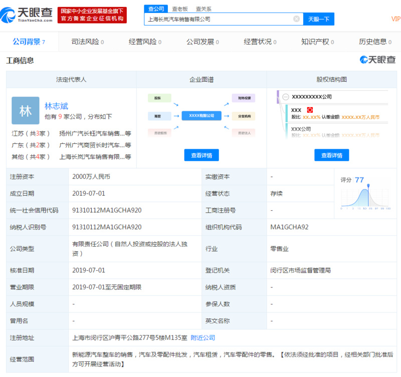Select the 分支机构 node in enterprise graph
The image size is (401, 377).
(x=244, y=115)
